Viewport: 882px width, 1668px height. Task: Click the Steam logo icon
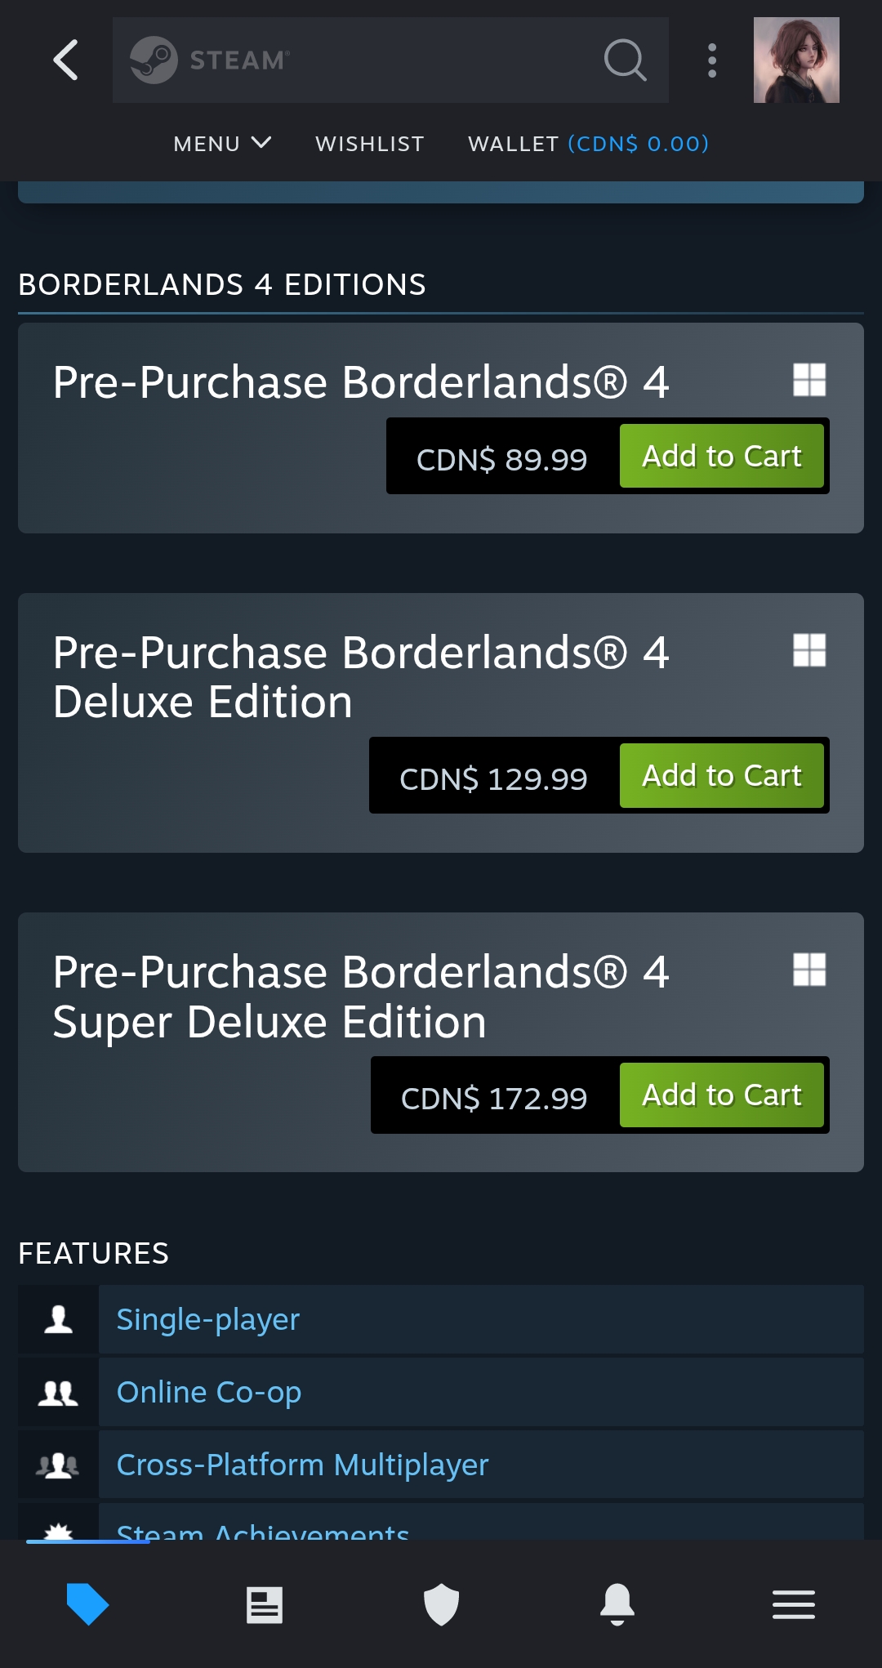(x=154, y=60)
